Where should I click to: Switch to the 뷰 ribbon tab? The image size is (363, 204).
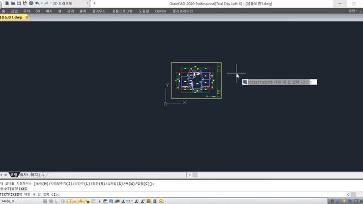60,11
